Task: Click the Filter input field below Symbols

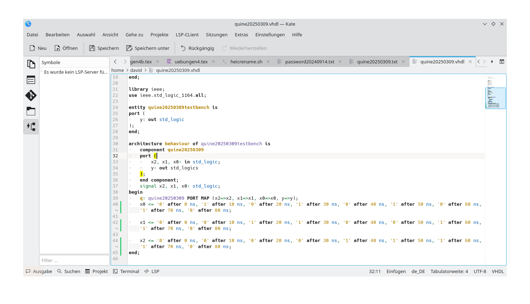Action: (74, 260)
